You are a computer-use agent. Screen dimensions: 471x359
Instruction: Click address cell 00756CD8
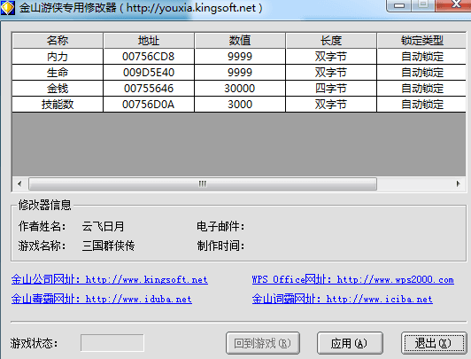[x=149, y=57]
